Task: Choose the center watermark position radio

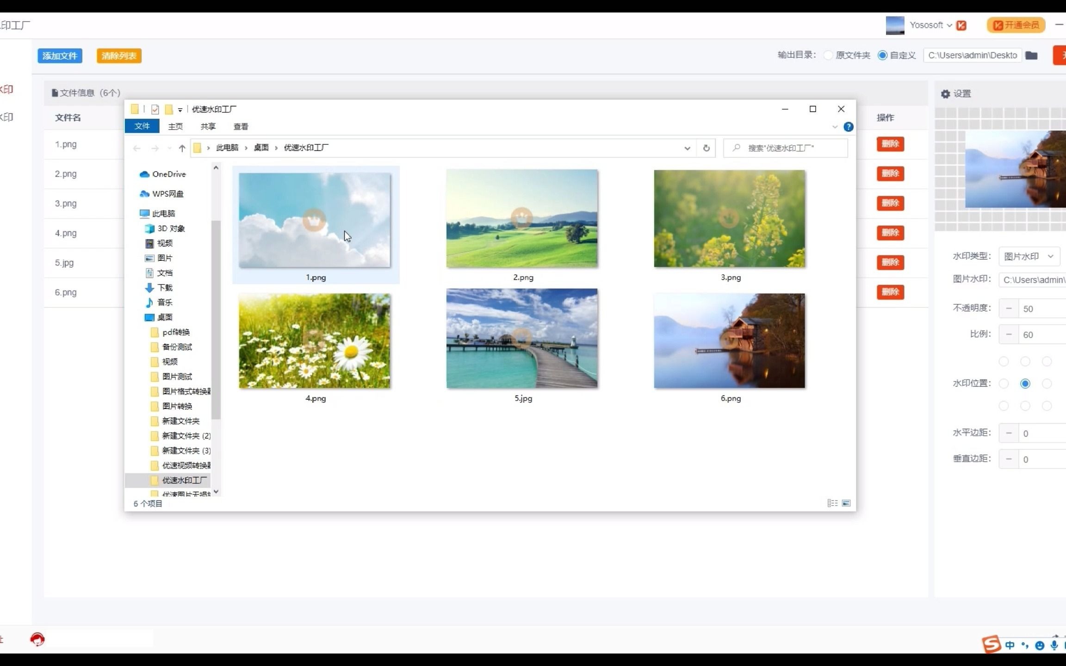Action: tap(1025, 383)
